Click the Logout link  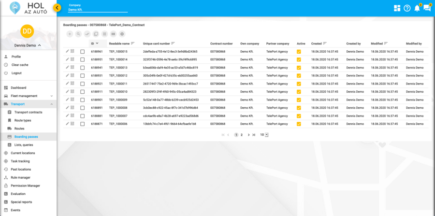coord(16,73)
